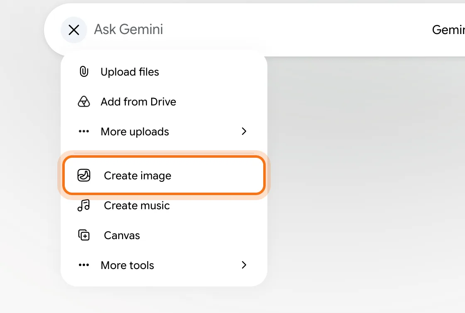Click the More uploads ellipsis icon
The width and height of the screenshot is (465, 313).
pos(84,131)
